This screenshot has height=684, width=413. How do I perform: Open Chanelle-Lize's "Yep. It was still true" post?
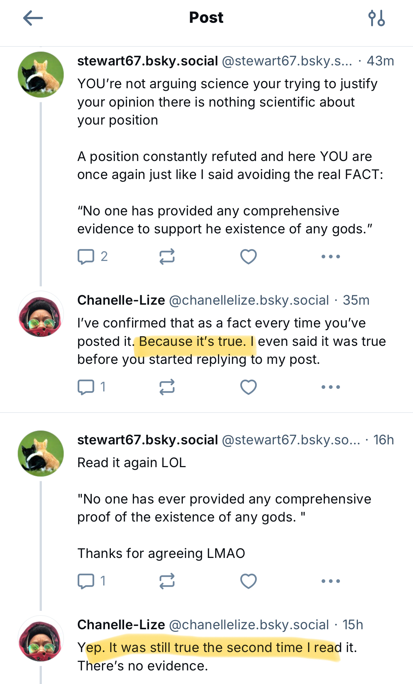coord(217,657)
